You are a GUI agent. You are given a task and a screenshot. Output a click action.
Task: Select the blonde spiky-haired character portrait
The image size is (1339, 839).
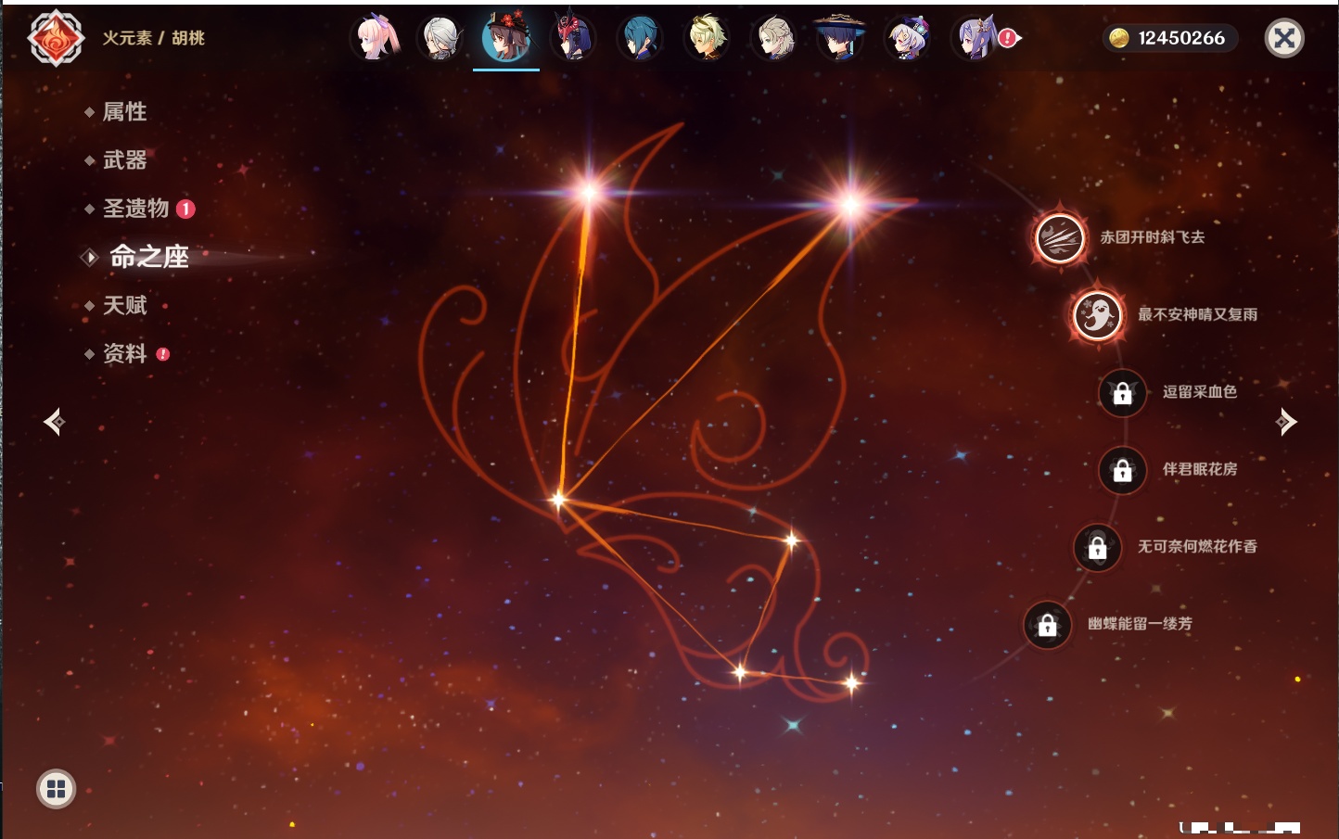coord(707,38)
